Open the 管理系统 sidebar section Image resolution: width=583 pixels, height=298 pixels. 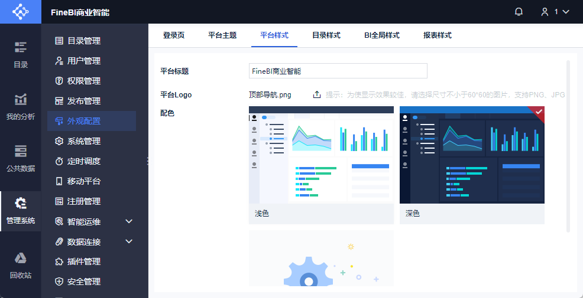click(21, 211)
